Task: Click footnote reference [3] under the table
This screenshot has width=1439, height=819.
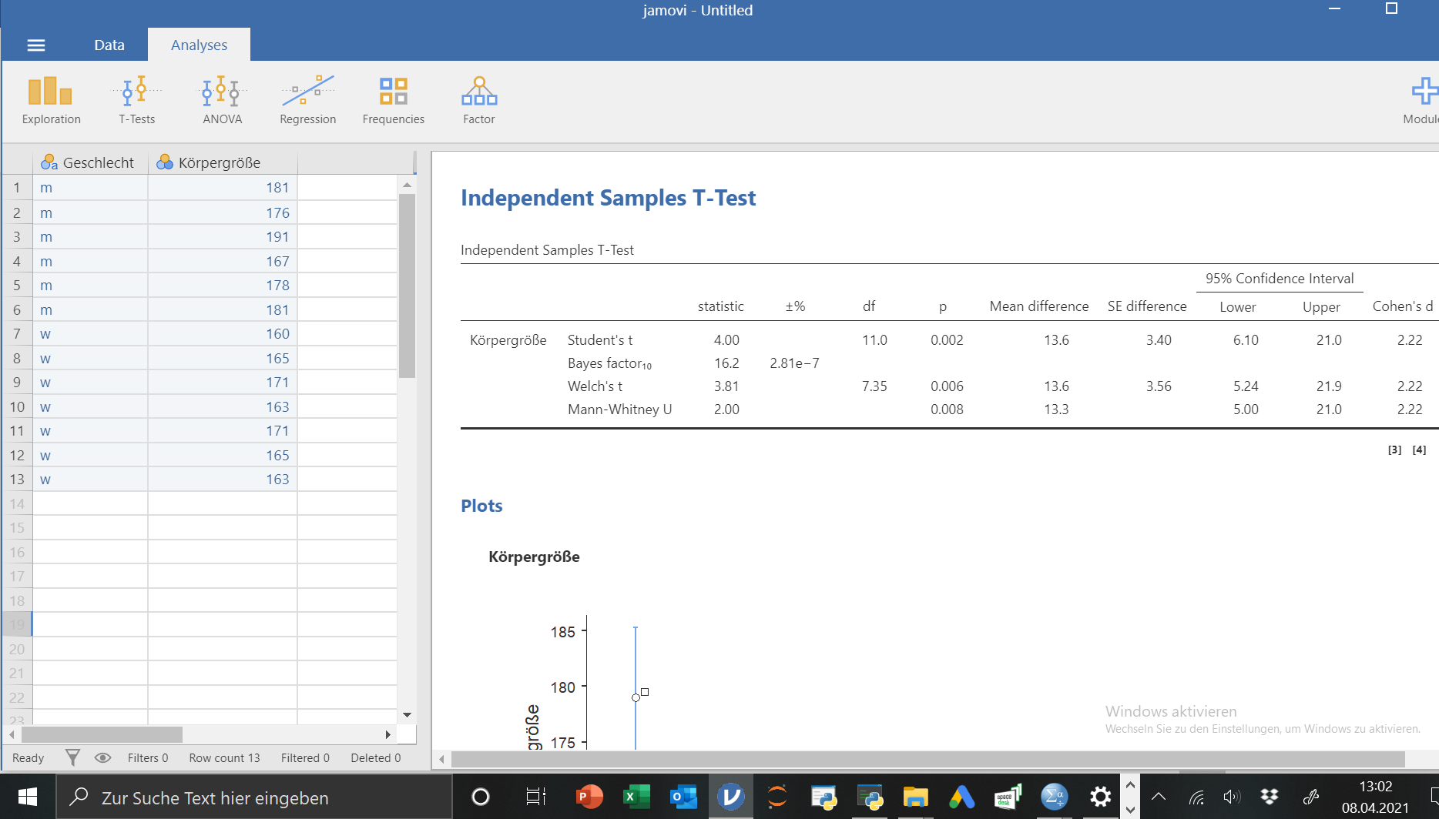Action: pyautogui.click(x=1394, y=450)
